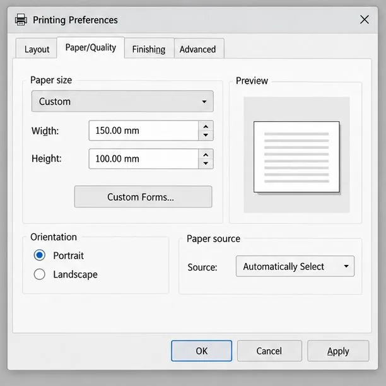This screenshot has height=386, width=386.
Task: Click the page preview thumbnail
Action: [x=296, y=157]
